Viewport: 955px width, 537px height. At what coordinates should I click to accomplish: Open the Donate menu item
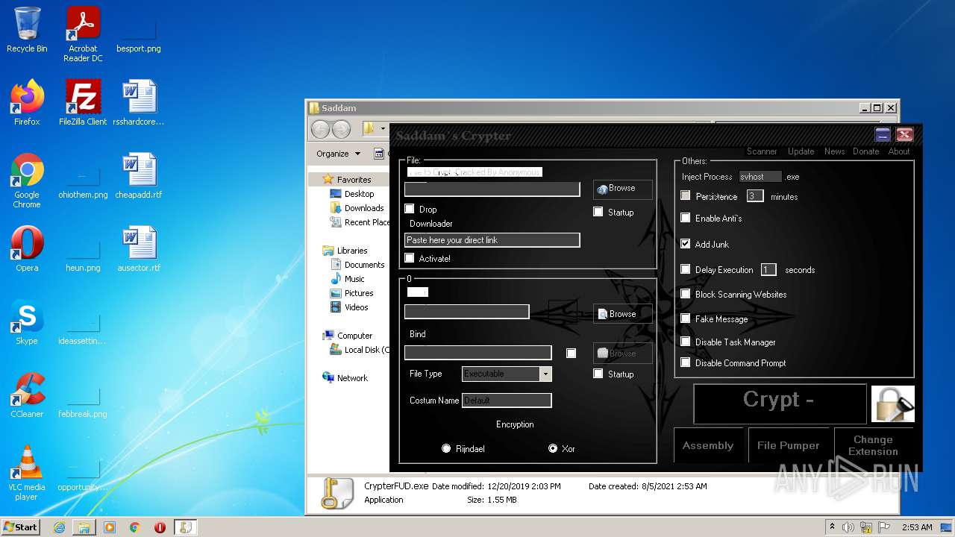coord(865,151)
